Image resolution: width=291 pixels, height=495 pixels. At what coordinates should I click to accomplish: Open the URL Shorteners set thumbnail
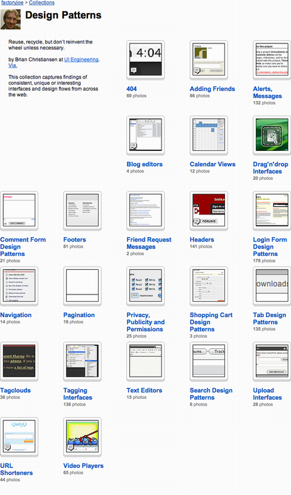(19, 437)
